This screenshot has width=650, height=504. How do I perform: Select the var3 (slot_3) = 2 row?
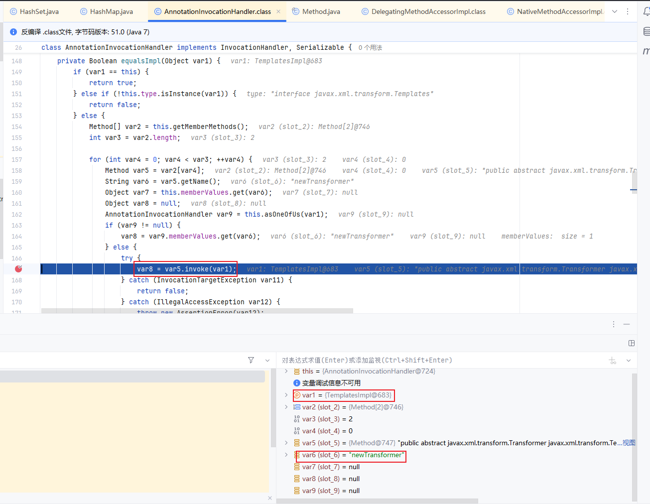click(x=454, y=419)
